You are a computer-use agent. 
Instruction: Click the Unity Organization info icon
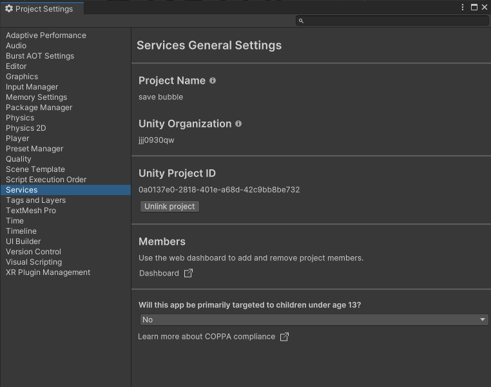tap(238, 124)
